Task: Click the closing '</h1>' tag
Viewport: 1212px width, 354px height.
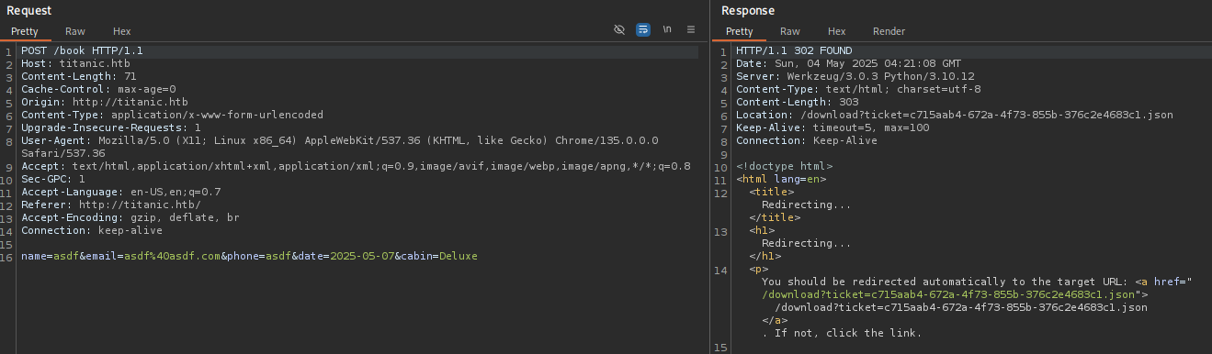Action: point(765,256)
